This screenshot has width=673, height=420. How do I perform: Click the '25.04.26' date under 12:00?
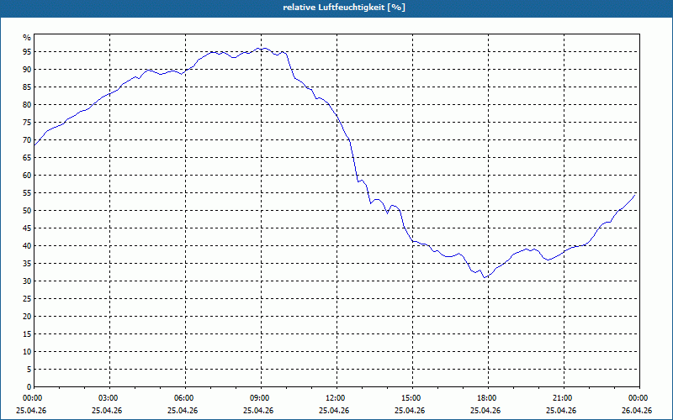click(334, 411)
